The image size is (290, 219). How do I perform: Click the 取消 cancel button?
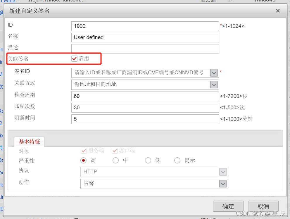tap(263, 206)
